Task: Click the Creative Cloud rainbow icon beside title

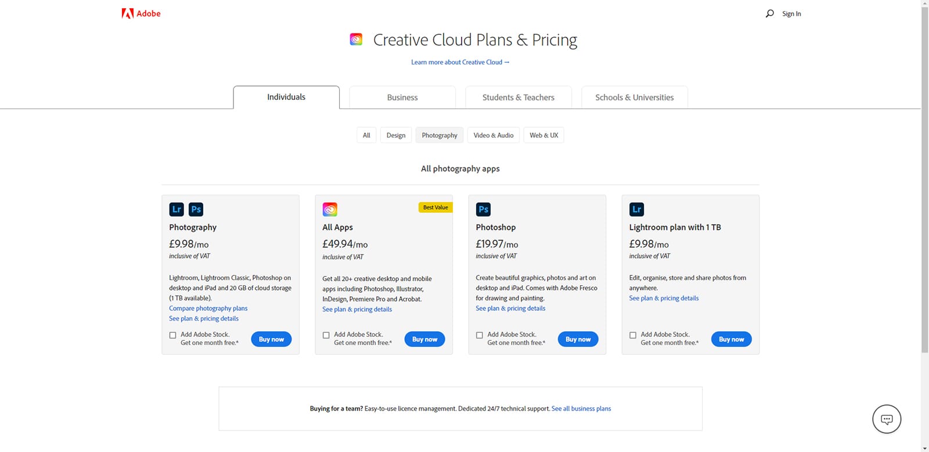Action: (x=356, y=40)
